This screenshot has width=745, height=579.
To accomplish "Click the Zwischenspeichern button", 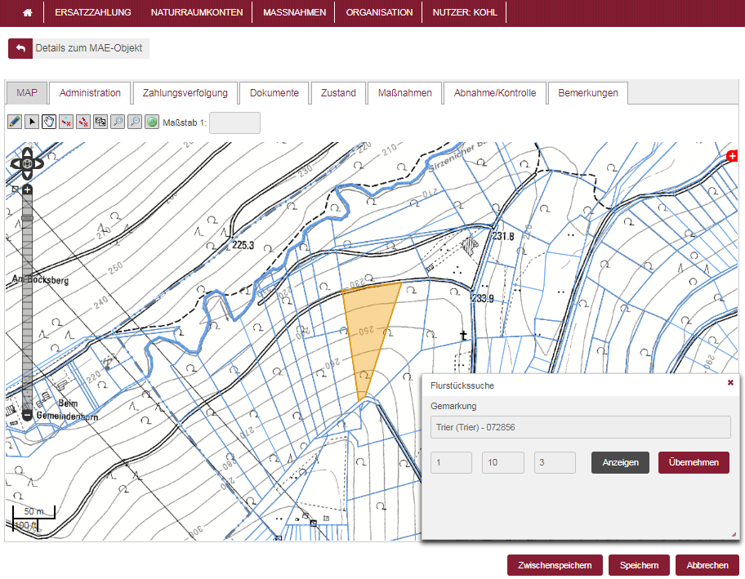I will pyautogui.click(x=555, y=565).
